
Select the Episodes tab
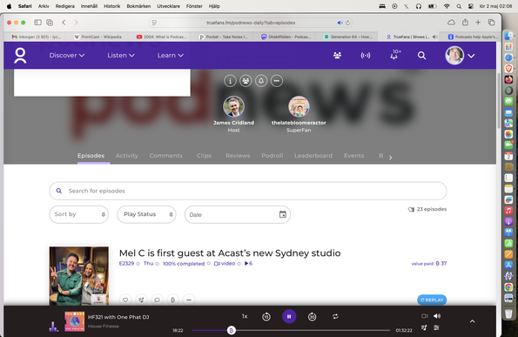tap(91, 156)
